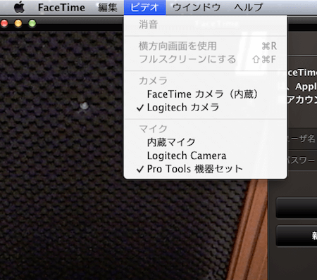Zoom FaceTime window with green button
This screenshot has width=317, height=280.
tap(32, 23)
